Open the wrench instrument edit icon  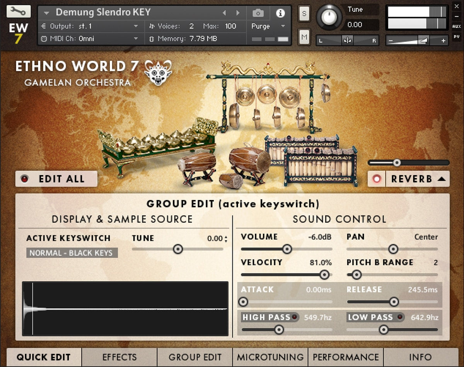click(19, 11)
